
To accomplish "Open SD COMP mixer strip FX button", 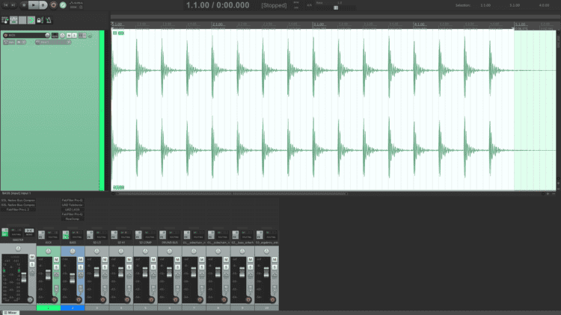I will coord(138,234).
